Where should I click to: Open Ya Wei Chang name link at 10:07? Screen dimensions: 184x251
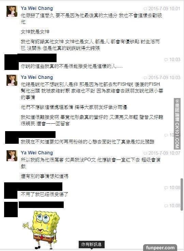[37, 153]
